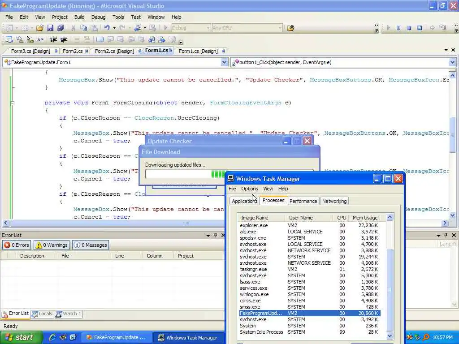Viewport: 459px width, 344px height.
Task: Open Navigate Backward history dropdown arrow
Action: [x=145, y=28]
